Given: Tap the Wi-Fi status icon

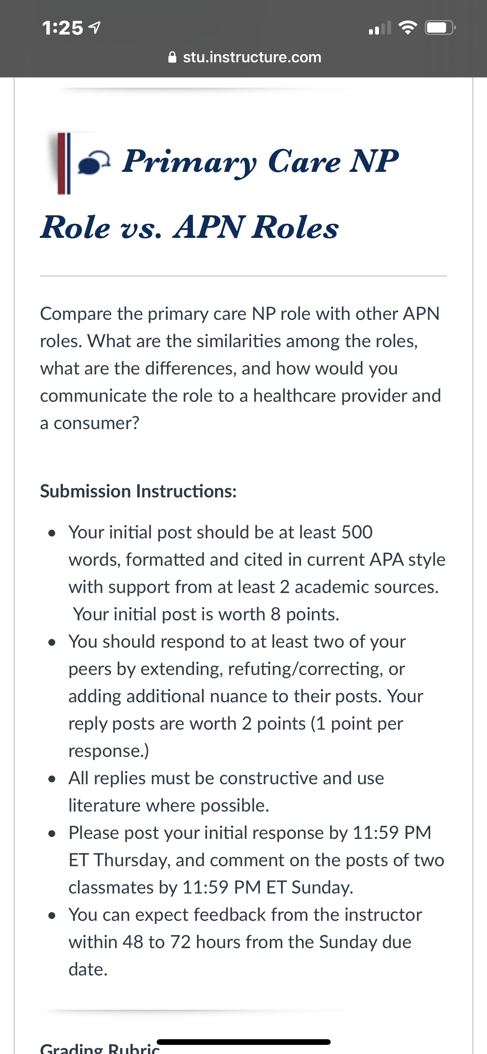Looking at the screenshot, I should coord(408,28).
